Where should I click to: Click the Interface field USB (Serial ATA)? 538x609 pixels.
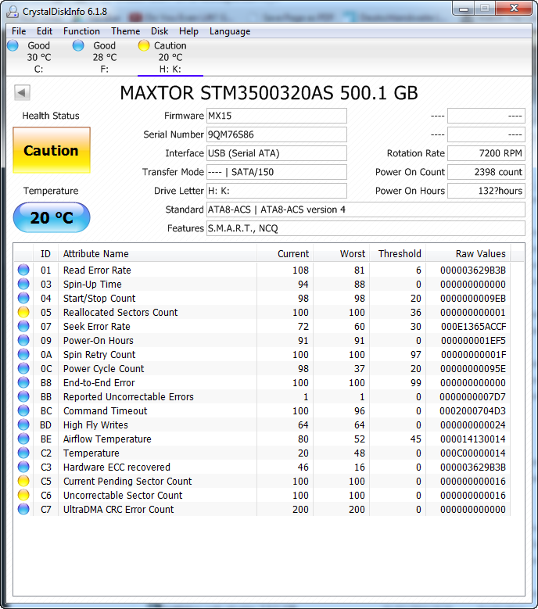pos(277,153)
